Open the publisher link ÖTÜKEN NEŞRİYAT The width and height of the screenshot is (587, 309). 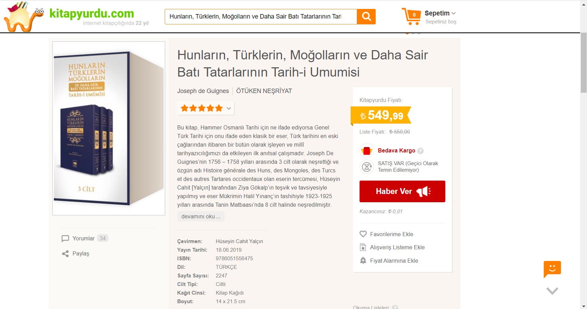pos(264,91)
